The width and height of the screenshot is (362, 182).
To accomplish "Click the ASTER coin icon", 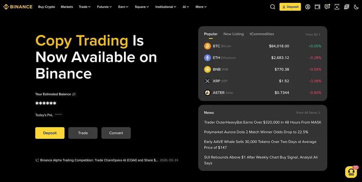I will coord(208,93).
